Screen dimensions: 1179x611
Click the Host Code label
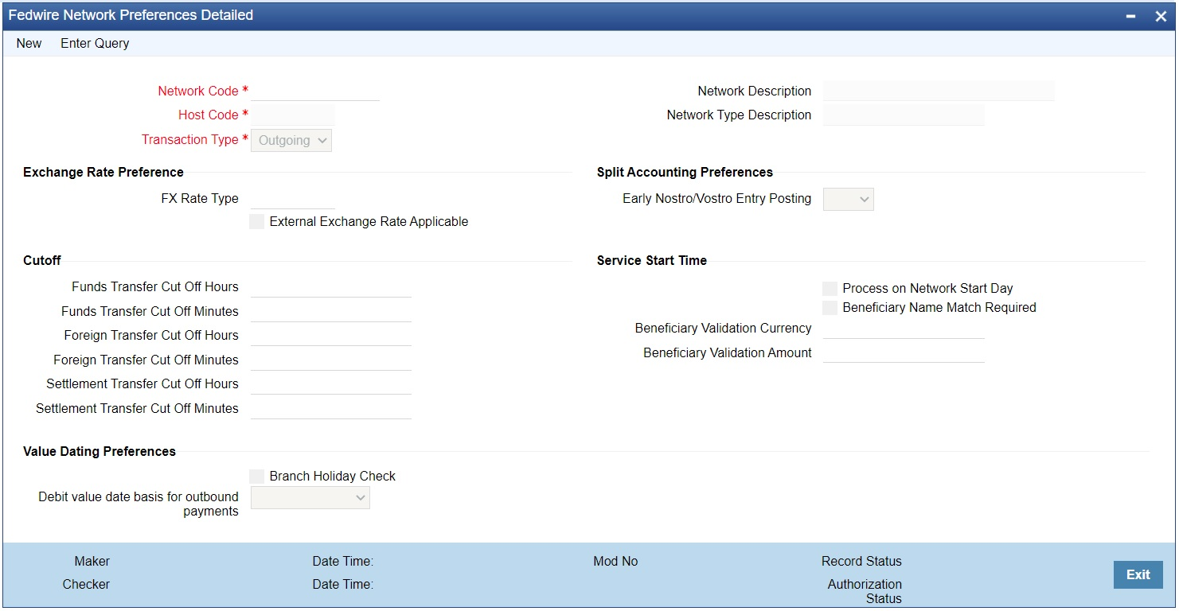pyautogui.click(x=209, y=115)
